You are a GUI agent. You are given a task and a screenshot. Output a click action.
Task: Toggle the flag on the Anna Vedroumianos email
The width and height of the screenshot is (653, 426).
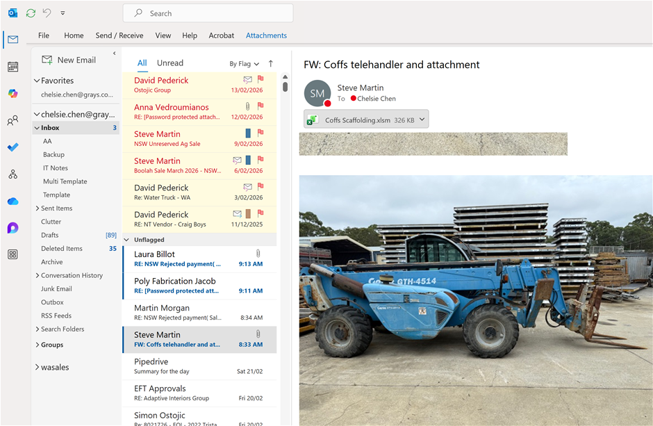click(x=261, y=106)
